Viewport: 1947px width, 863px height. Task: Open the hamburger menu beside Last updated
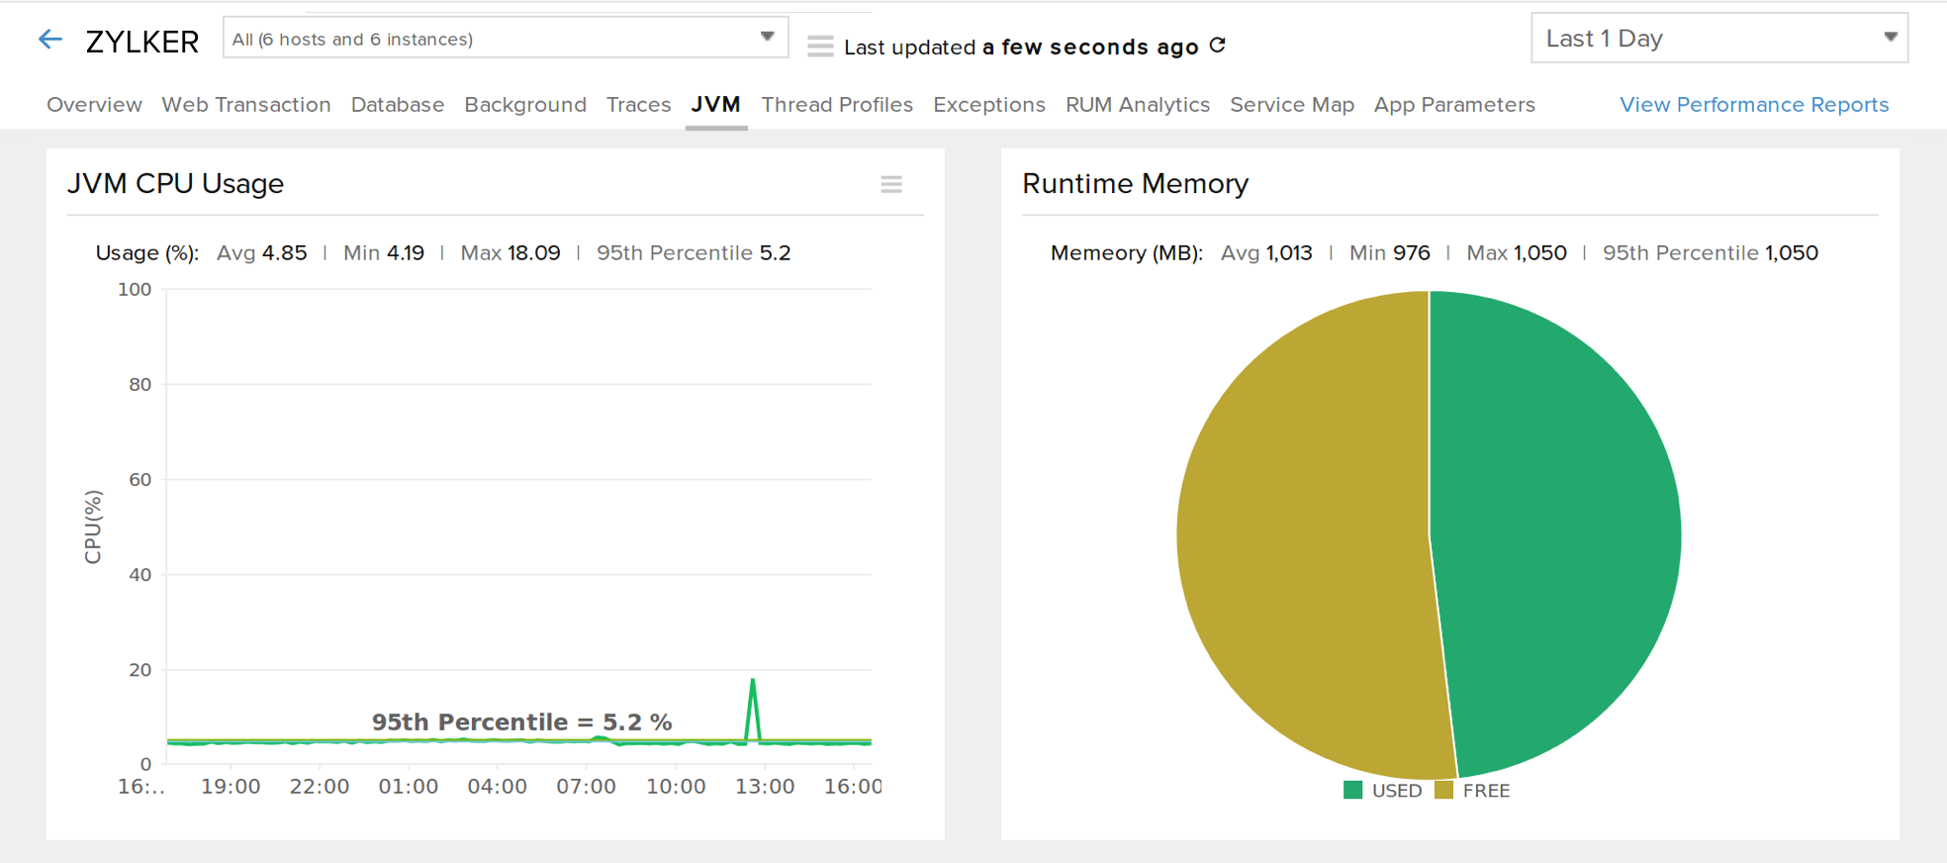tap(820, 47)
